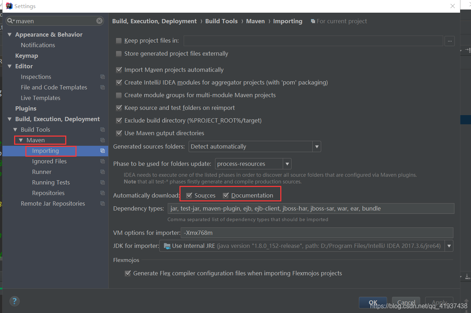Click project-level icon beside Inspections
471x313 pixels.
point(103,77)
